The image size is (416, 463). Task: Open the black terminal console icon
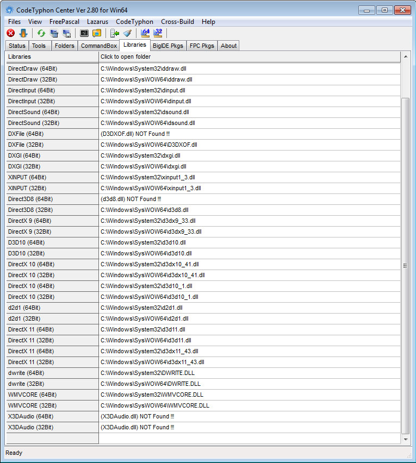tap(84, 33)
